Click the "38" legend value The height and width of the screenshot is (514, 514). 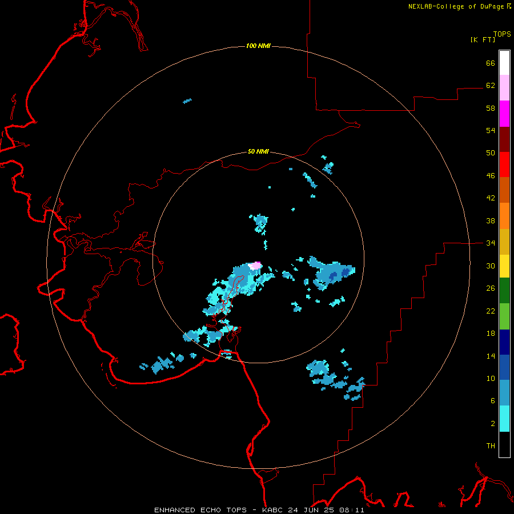point(491,220)
